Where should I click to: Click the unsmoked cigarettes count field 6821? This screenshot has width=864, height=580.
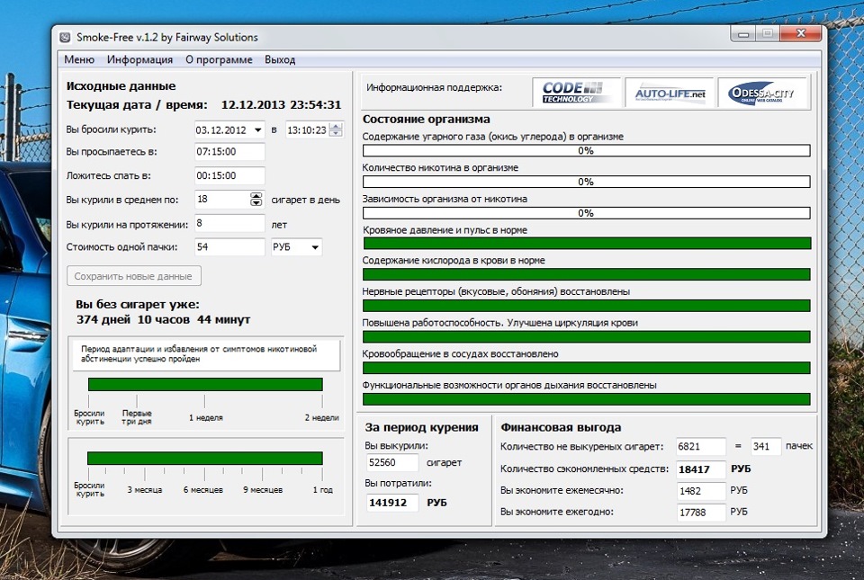(x=701, y=447)
